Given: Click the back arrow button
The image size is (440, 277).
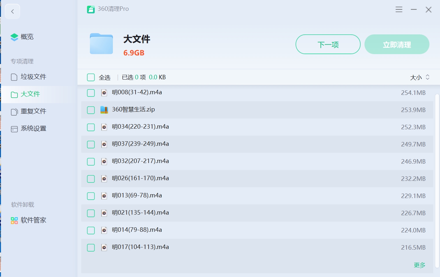Looking at the screenshot, I should [x=12, y=11].
